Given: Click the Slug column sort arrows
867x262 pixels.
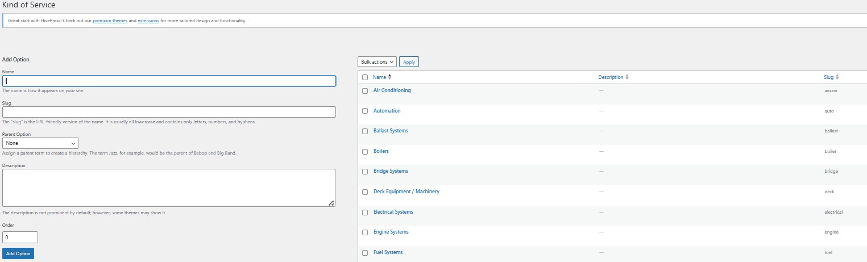Looking at the screenshot, I should pos(837,77).
